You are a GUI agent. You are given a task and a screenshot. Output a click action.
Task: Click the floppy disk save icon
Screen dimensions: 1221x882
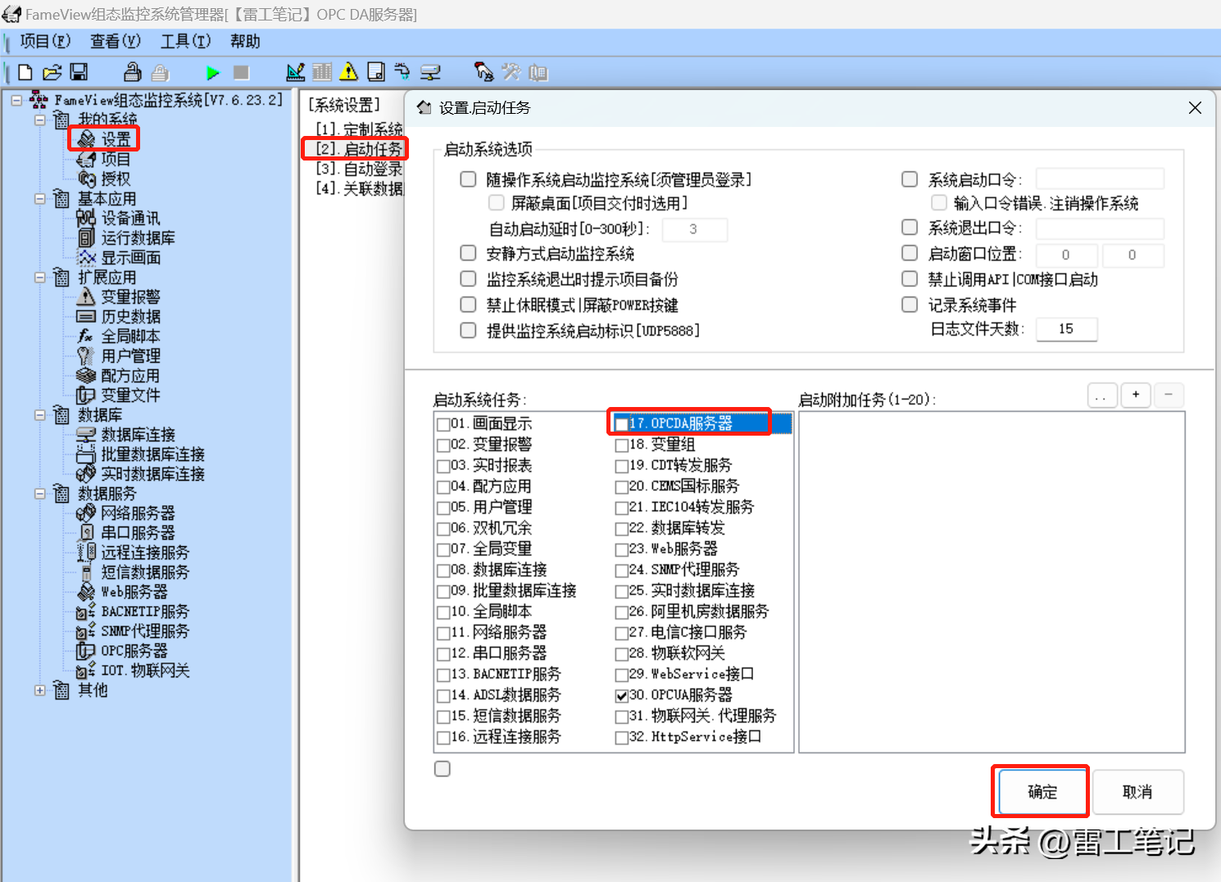[x=79, y=73]
